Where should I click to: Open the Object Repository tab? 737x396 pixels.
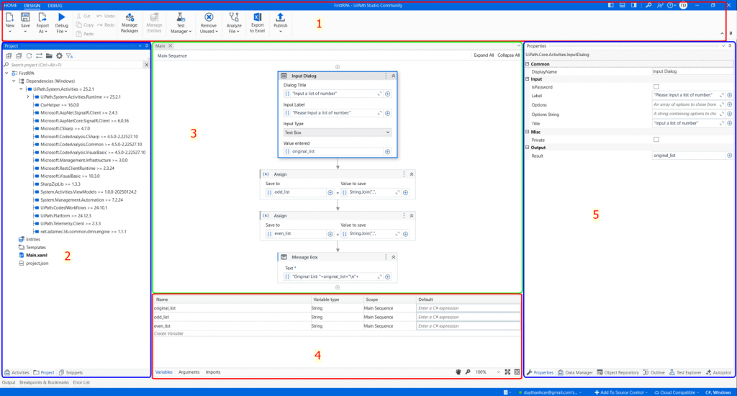tap(618, 372)
